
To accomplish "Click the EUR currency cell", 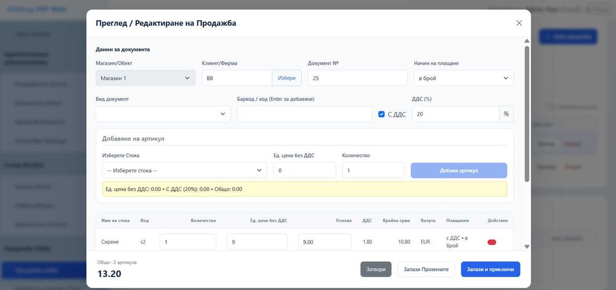I will point(425,242).
